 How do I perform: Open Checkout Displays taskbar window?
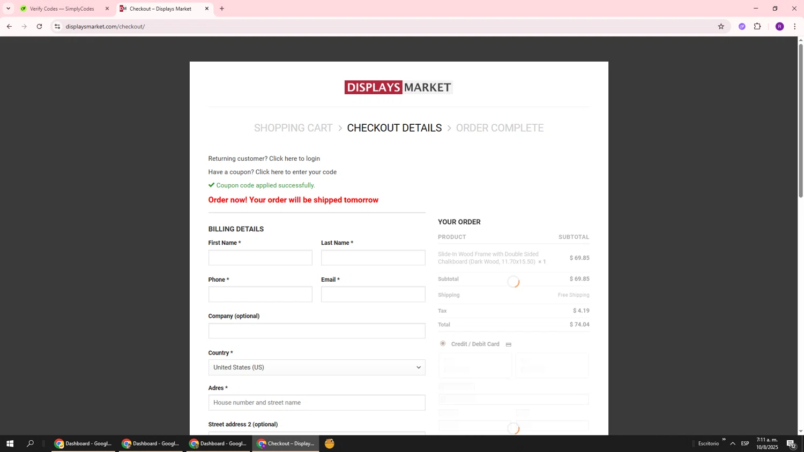click(286, 443)
